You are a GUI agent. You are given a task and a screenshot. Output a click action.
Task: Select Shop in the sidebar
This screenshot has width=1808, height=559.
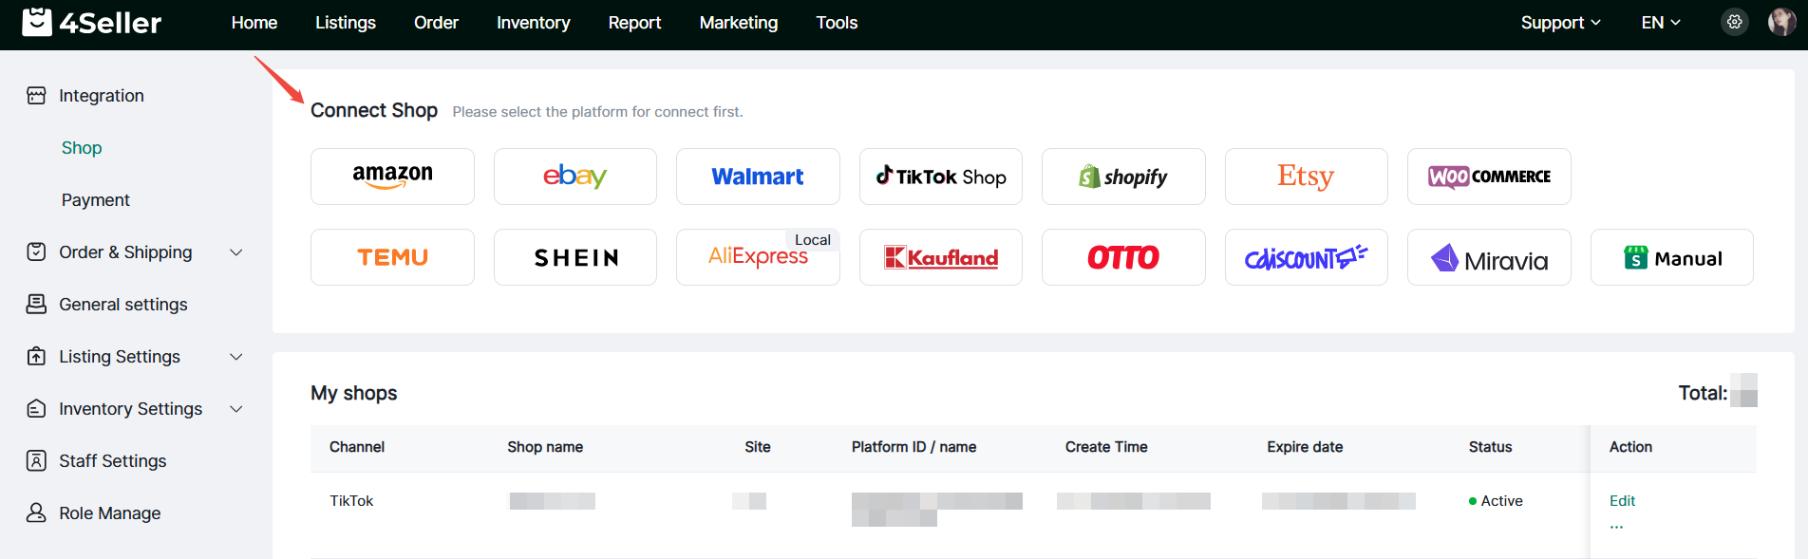tap(82, 148)
